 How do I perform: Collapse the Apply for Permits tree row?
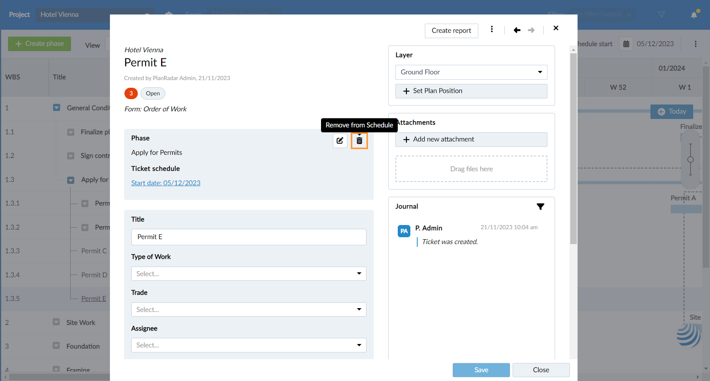click(71, 180)
